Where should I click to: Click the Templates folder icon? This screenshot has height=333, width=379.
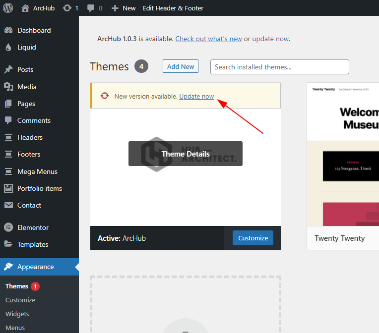point(8,244)
